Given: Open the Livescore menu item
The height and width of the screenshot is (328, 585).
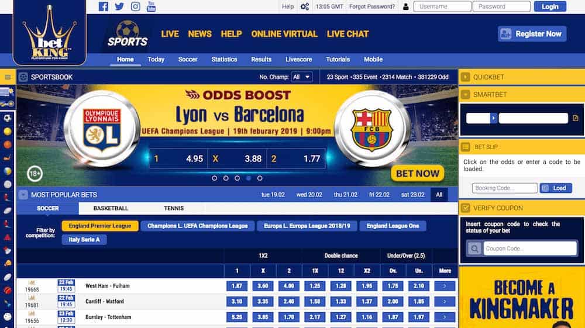Looking at the screenshot, I should [299, 59].
